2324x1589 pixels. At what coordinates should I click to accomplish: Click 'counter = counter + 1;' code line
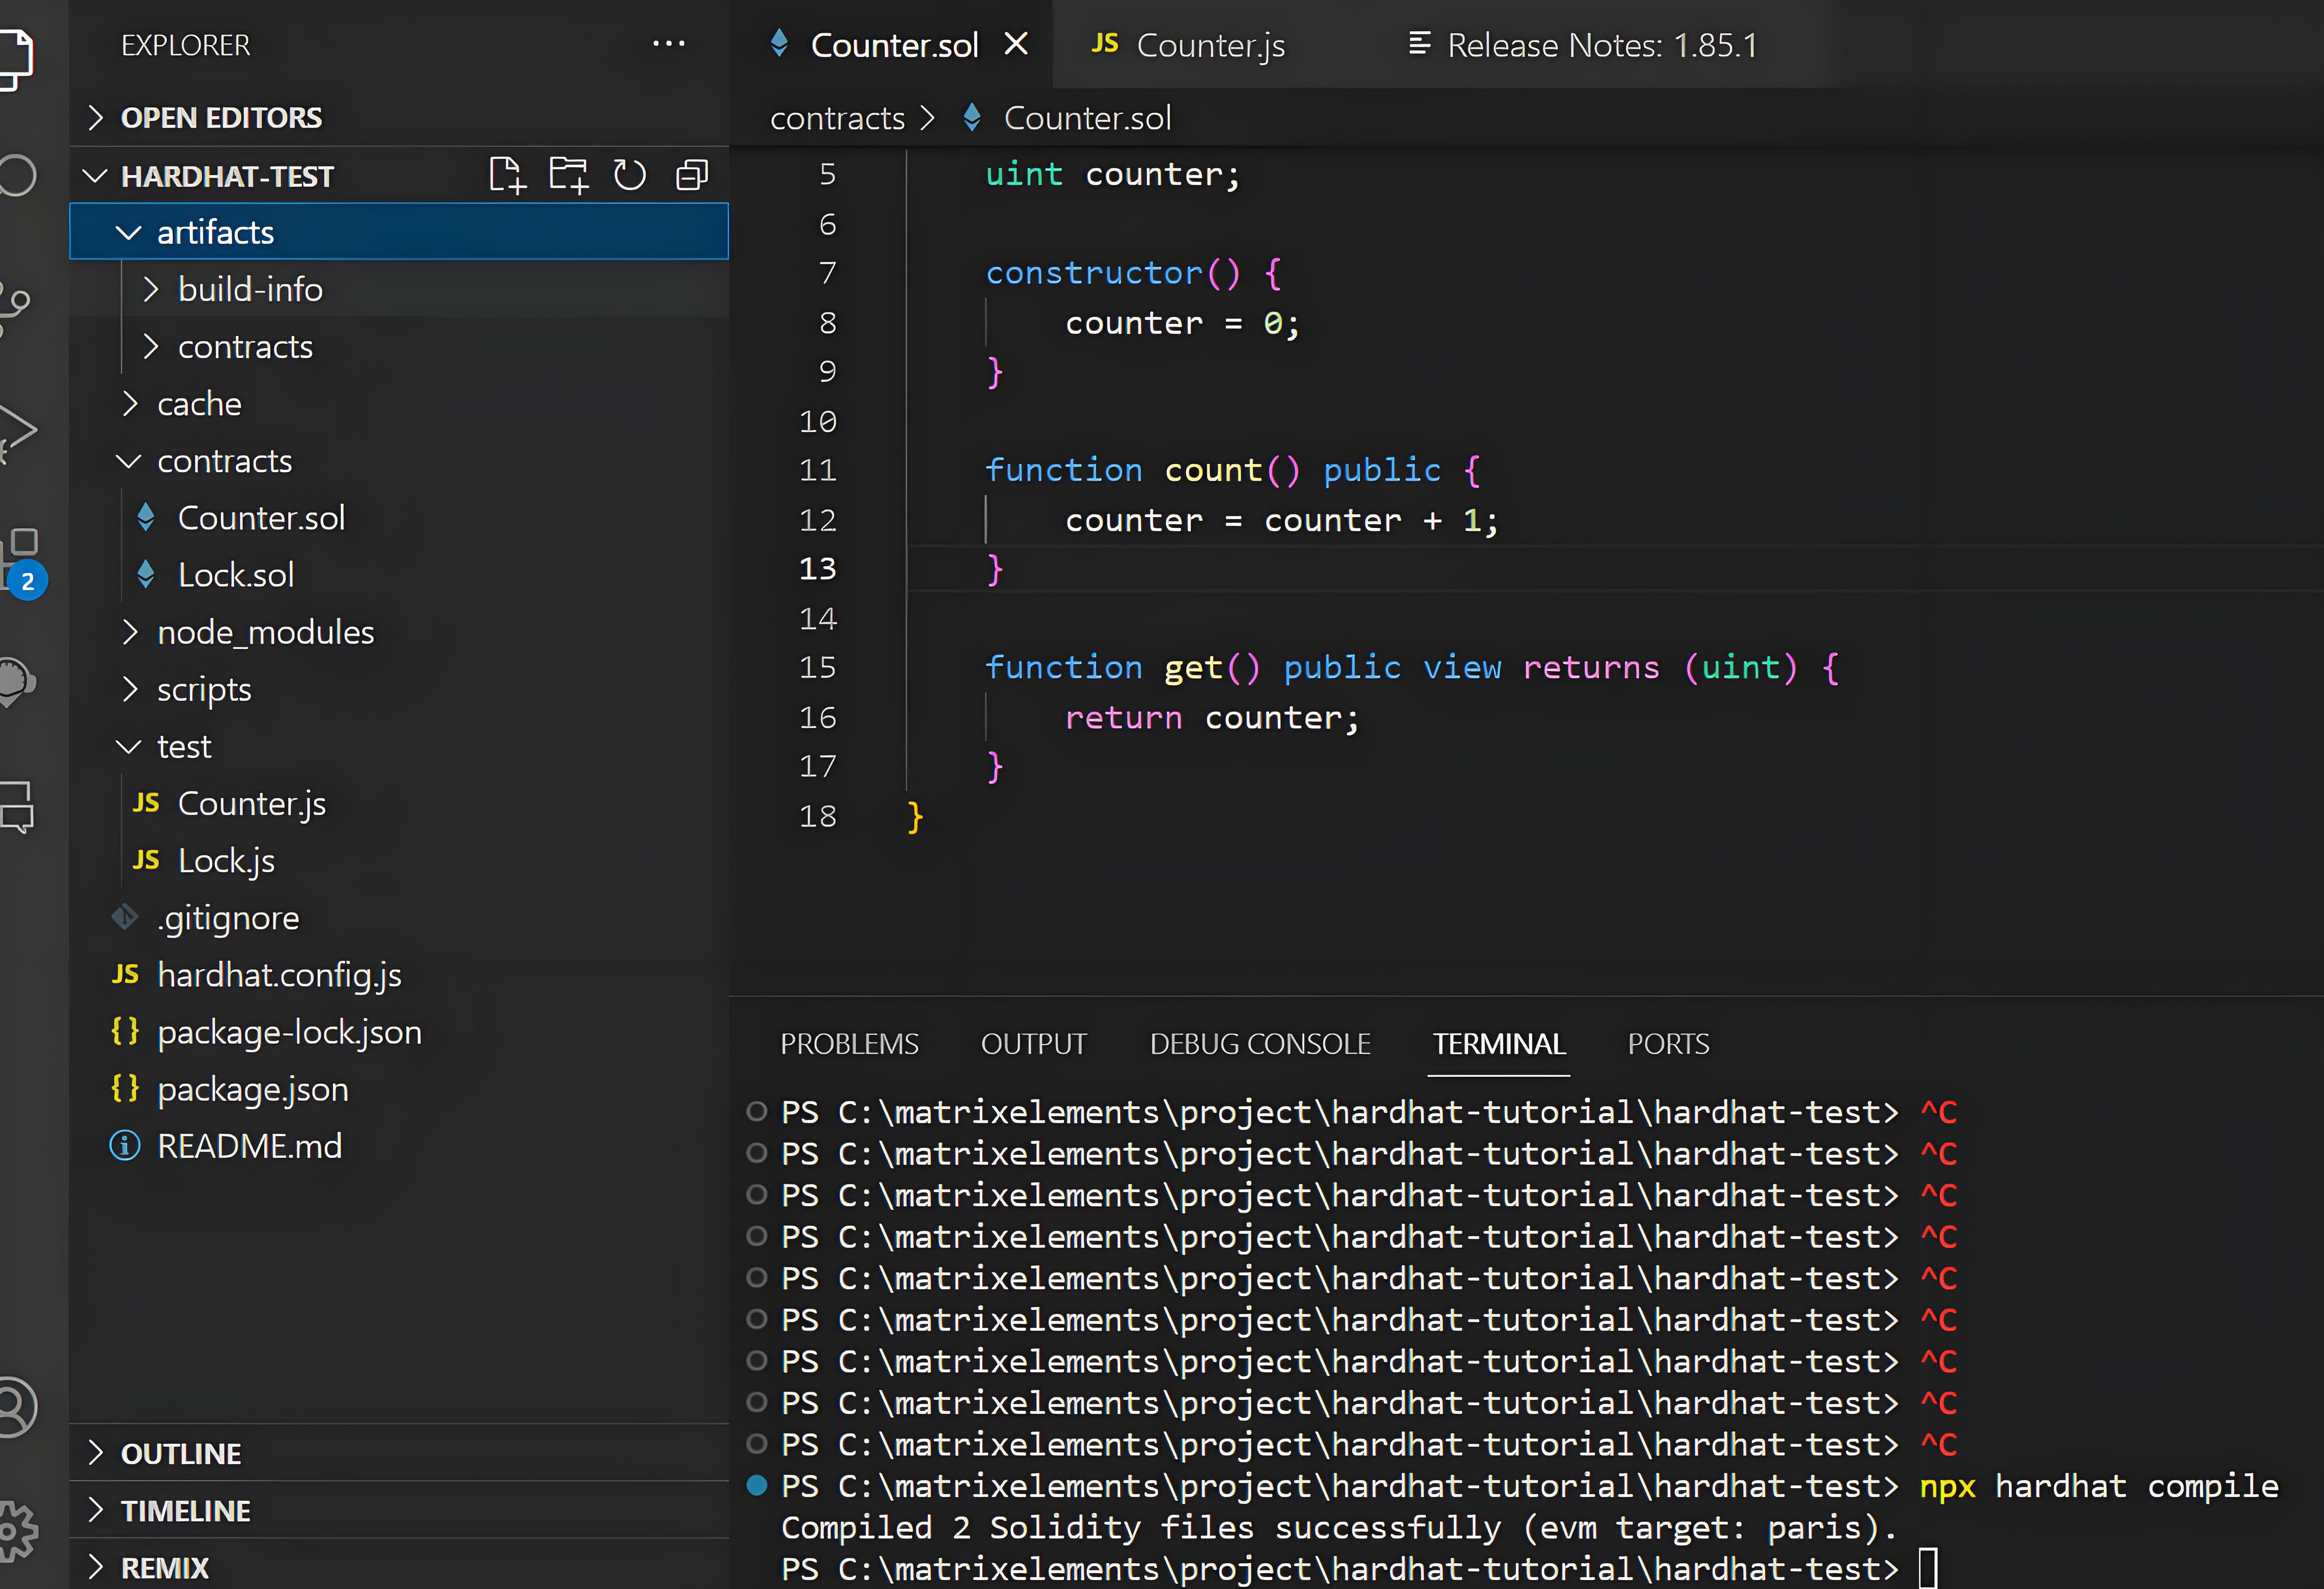tap(1281, 520)
